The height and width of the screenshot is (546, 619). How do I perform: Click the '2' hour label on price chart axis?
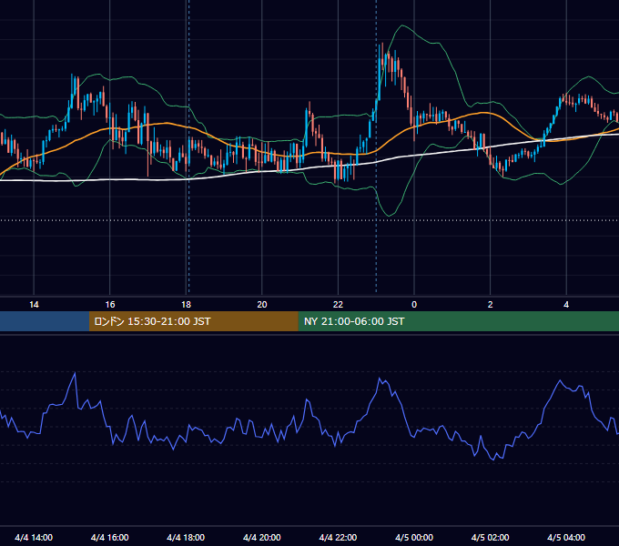[x=491, y=305]
